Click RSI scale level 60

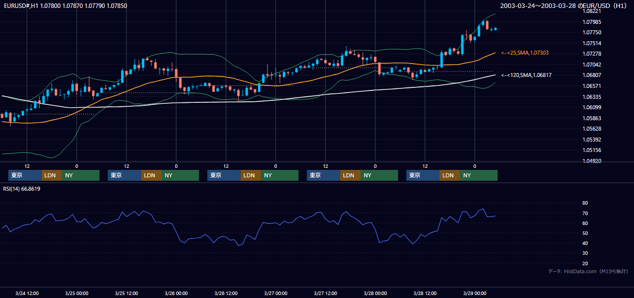tap(585, 223)
